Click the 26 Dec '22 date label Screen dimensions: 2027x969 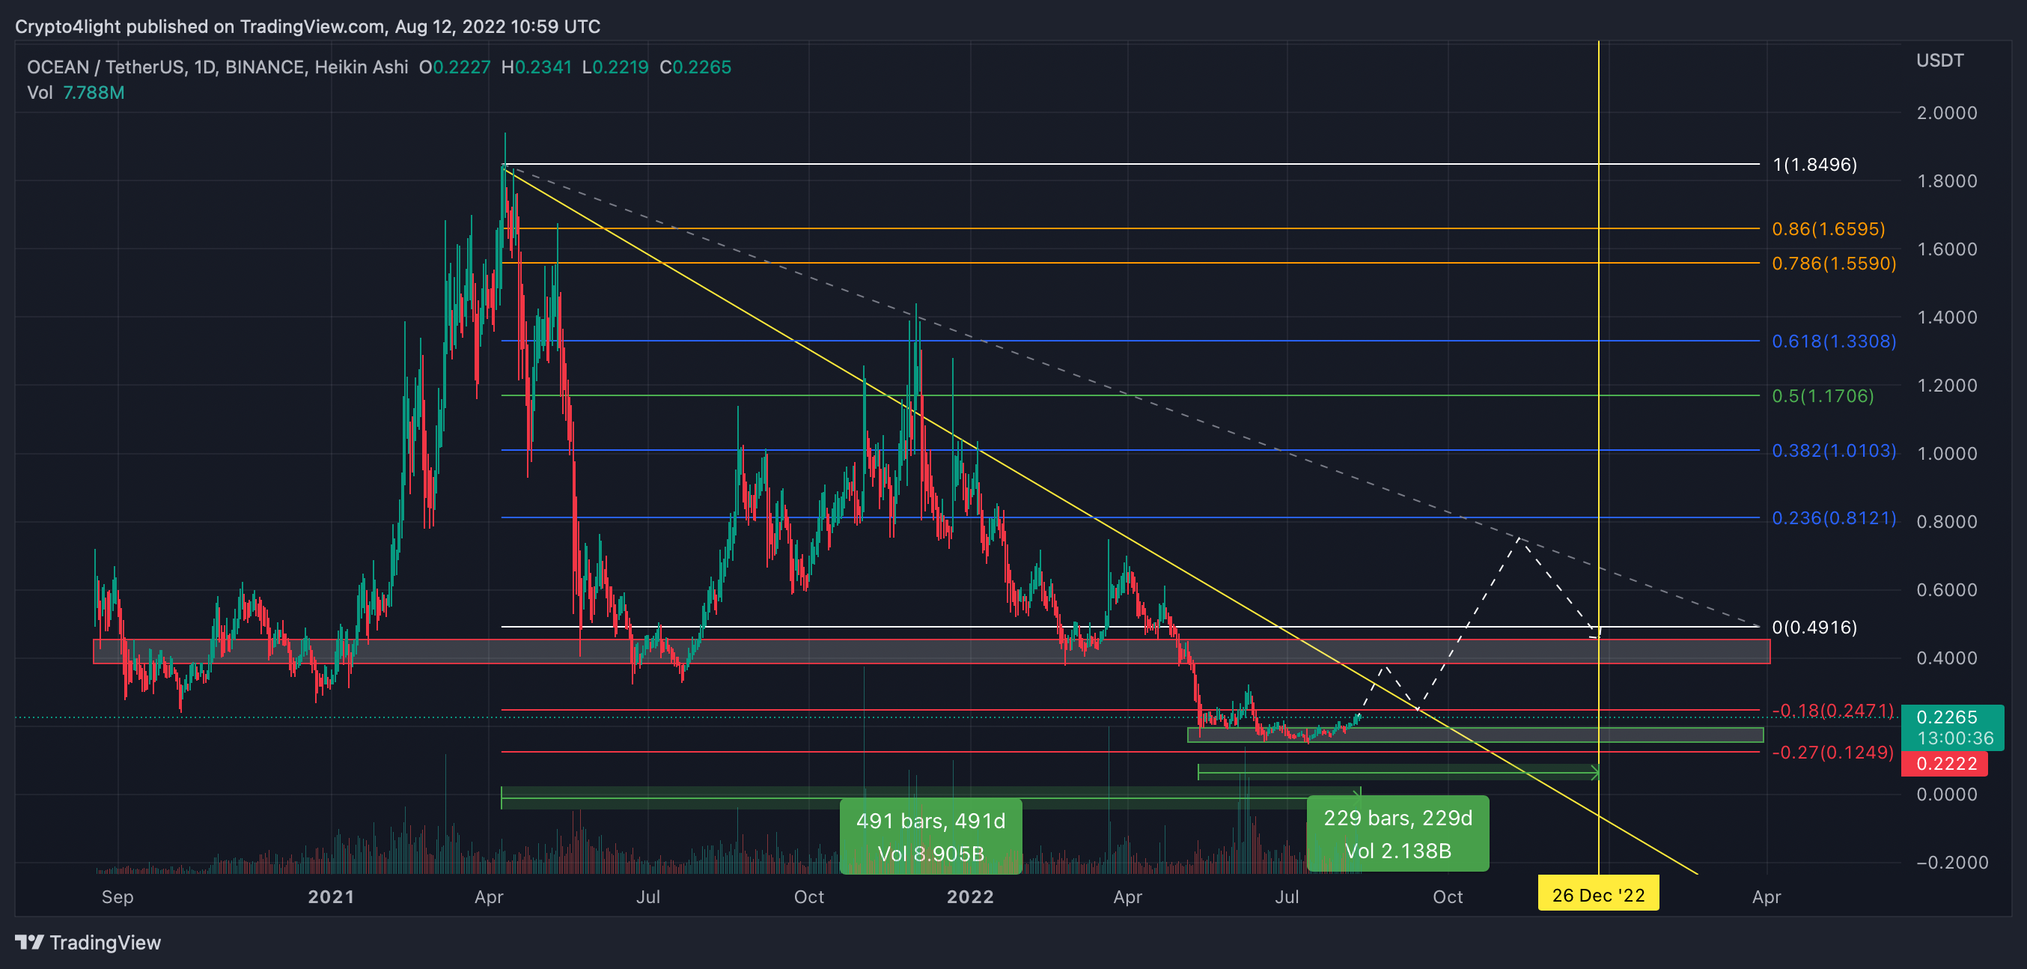click(x=1598, y=895)
